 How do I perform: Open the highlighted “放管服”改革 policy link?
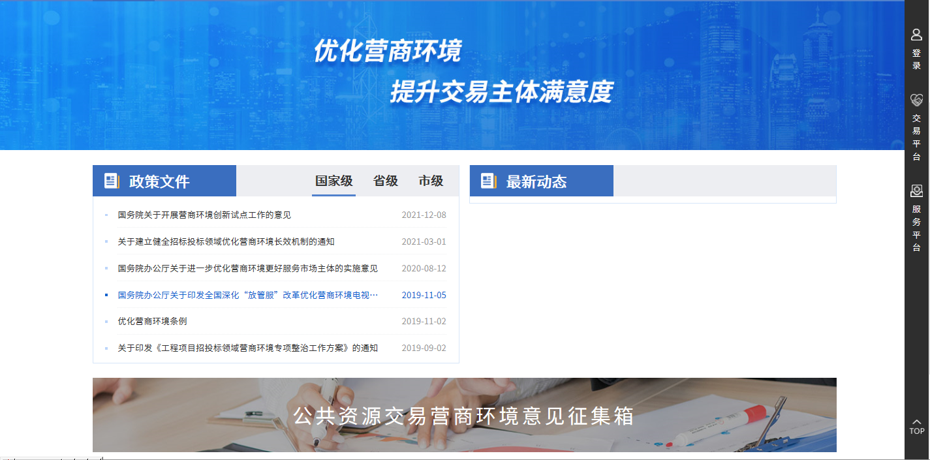pos(247,295)
